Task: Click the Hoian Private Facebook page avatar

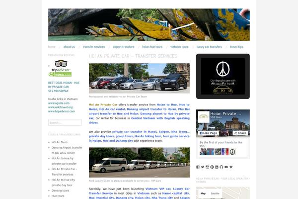Action: (x=204, y=117)
